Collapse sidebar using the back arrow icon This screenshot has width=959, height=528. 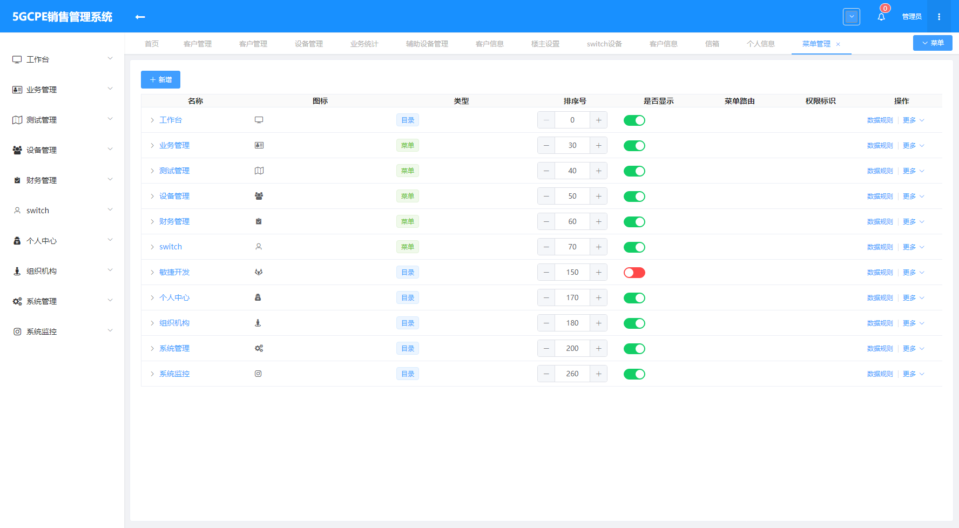[140, 17]
